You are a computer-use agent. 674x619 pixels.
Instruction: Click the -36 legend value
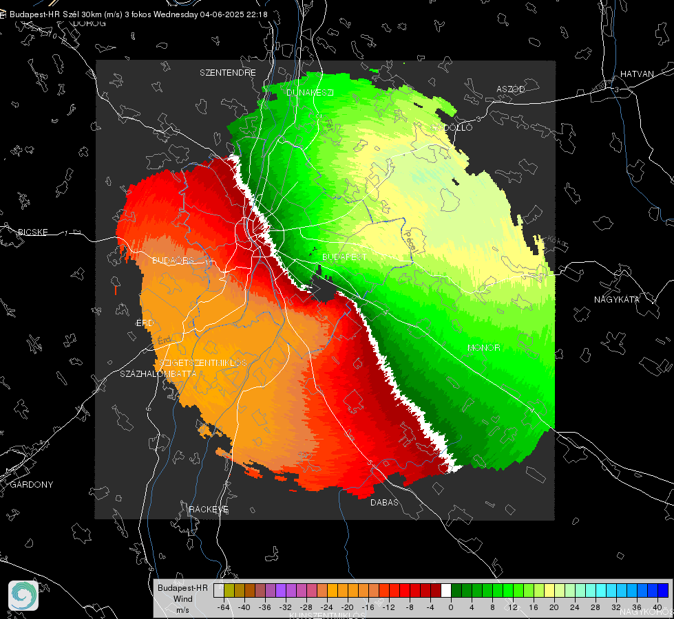coord(265,607)
